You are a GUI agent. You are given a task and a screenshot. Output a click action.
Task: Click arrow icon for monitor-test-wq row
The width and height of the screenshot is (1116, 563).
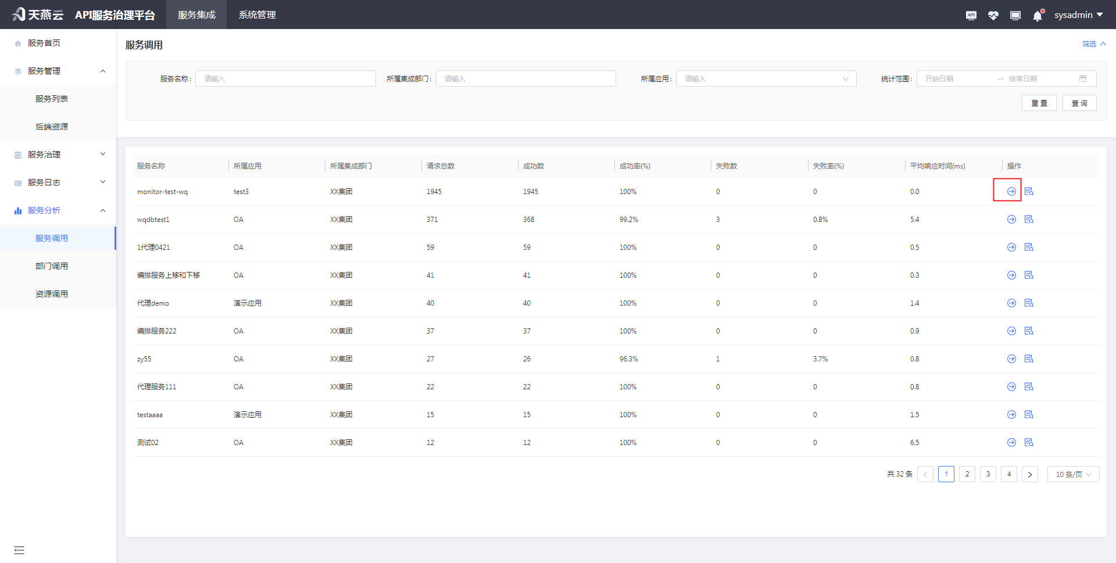[x=1011, y=192]
